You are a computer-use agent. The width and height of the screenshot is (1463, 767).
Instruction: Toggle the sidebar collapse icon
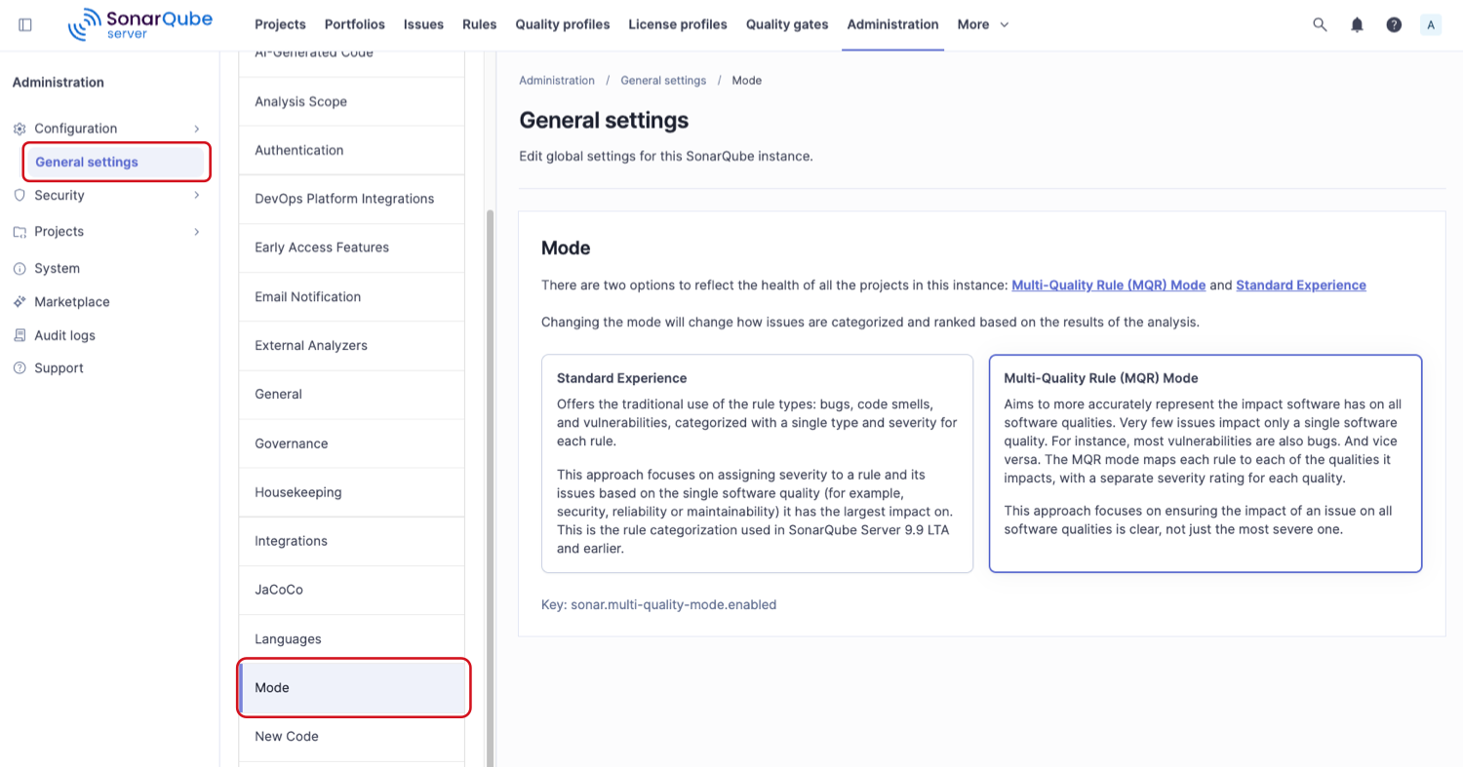pyautogui.click(x=25, y=24)
